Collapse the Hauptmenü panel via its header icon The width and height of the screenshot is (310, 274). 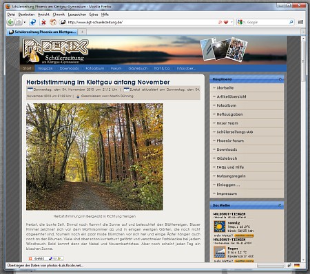coord(280,79)
